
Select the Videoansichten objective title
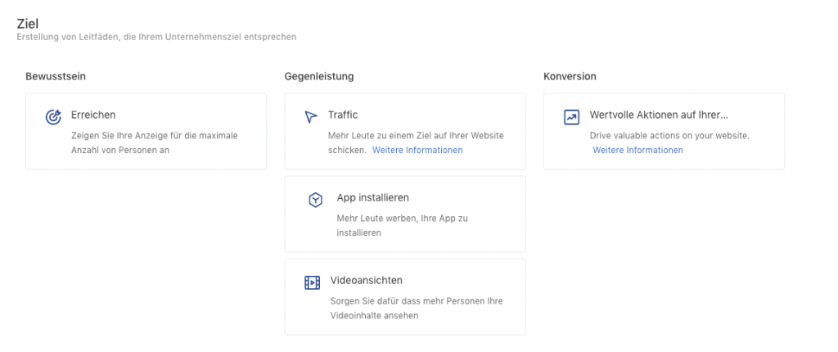[366, 281]
